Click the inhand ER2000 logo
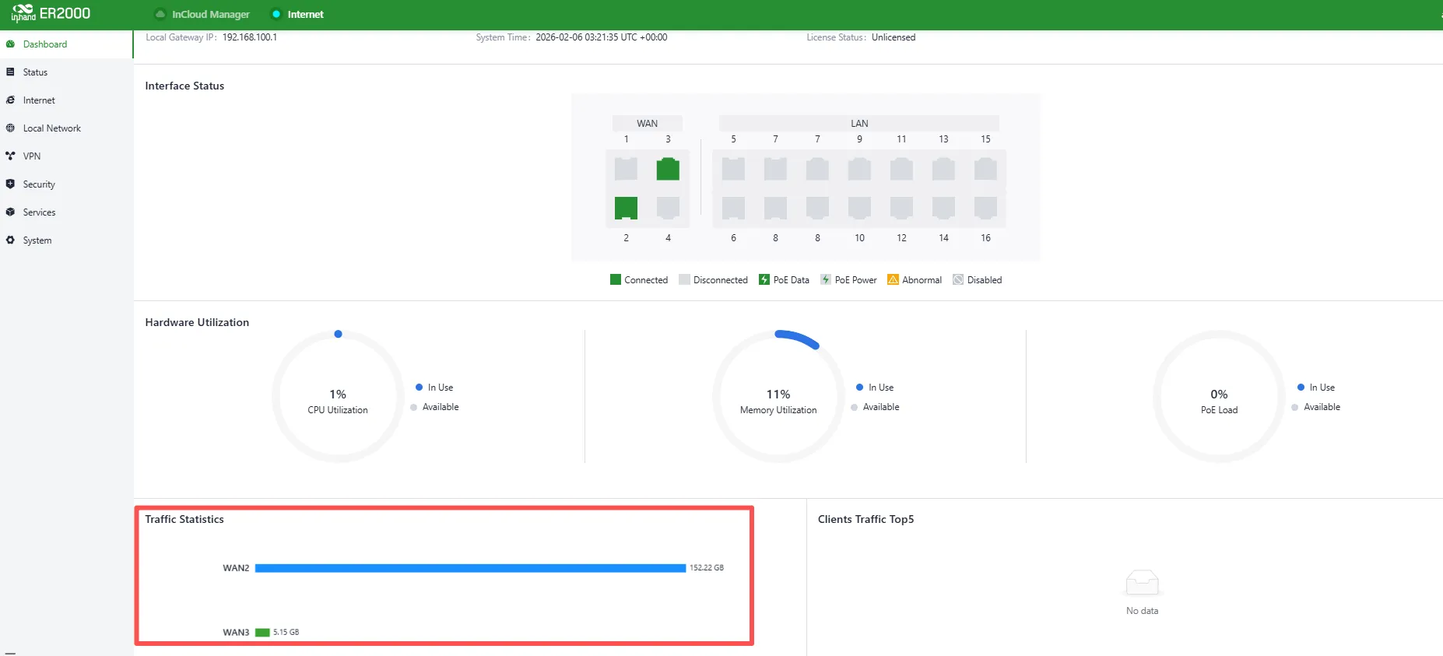Viewport: 1443px width, 656px height. (51, 14)
